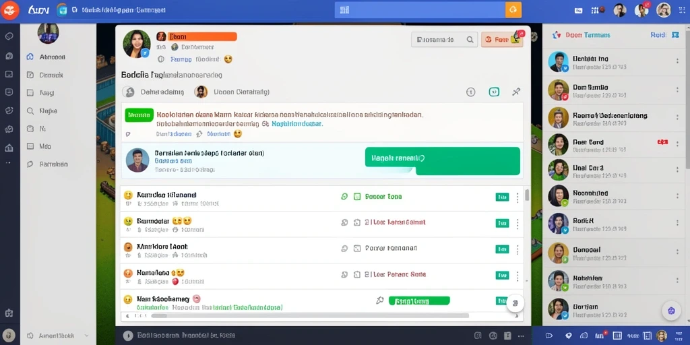Screen dimensions: 690x345
Task: Expand the account chevron at the sidebar bottom
Action: pos(86,336)
